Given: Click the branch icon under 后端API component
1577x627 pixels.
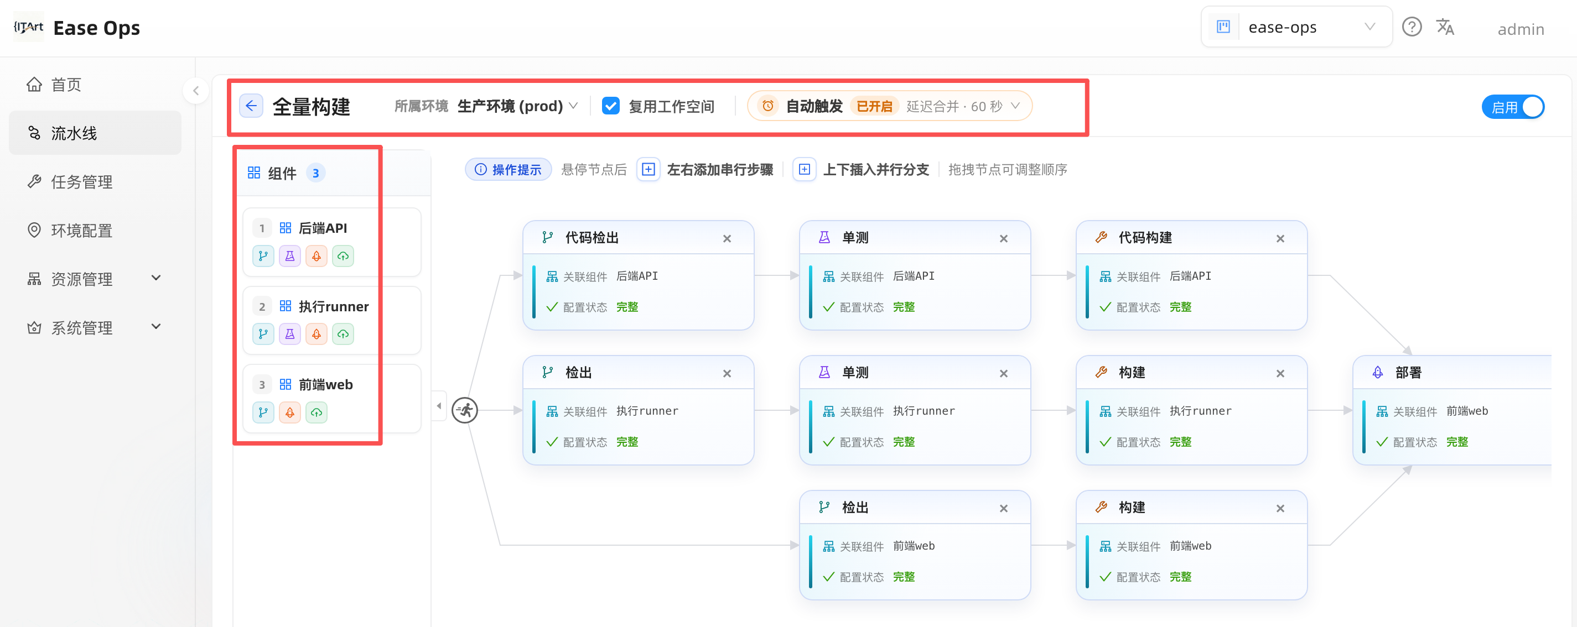Looking at the screenshot, I should [x=263, y=255].
